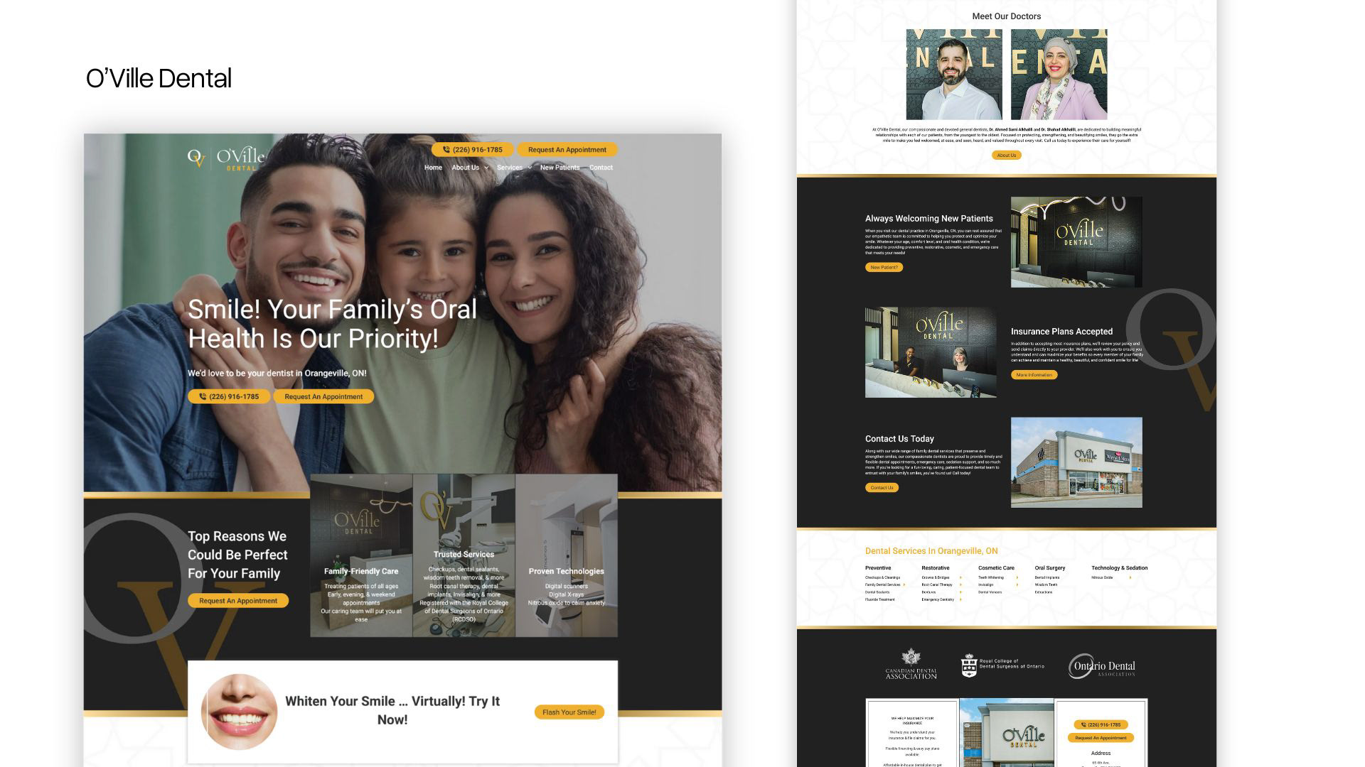1365x767 pixels.
Task: Open the New Patients menu item
Action: (x=560, y=168)
